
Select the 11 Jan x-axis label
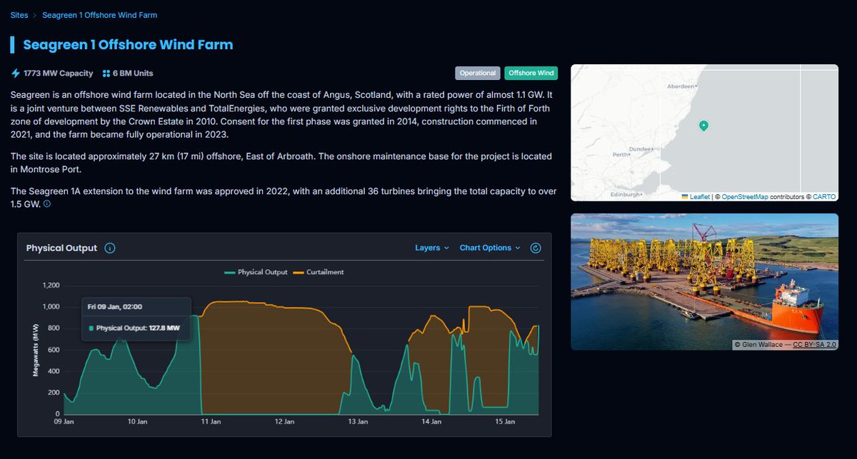[x=210, y=422]
